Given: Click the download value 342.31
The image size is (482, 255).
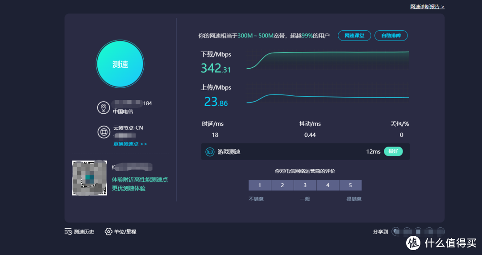Looking at the screenshot, I should (x=216, y=68).
